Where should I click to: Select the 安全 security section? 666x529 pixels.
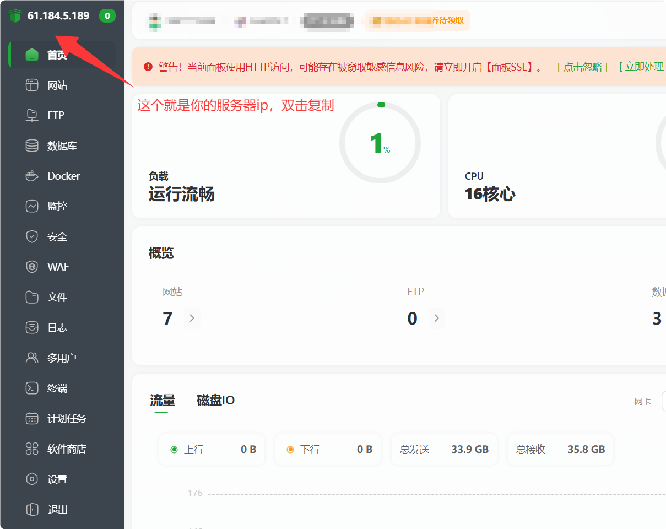tap(57, 236)
